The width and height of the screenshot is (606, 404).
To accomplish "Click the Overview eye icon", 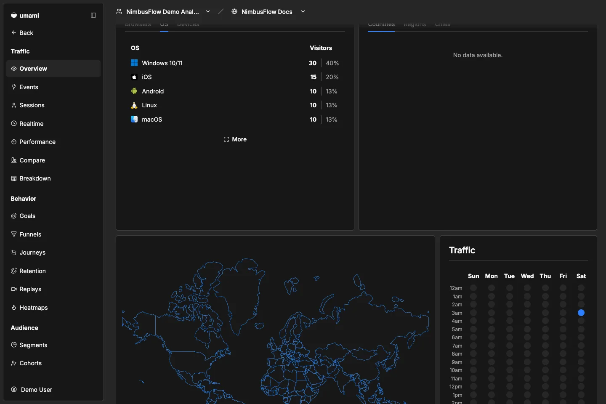I will 14,69.
